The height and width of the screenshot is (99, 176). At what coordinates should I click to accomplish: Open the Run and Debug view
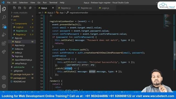4,35
